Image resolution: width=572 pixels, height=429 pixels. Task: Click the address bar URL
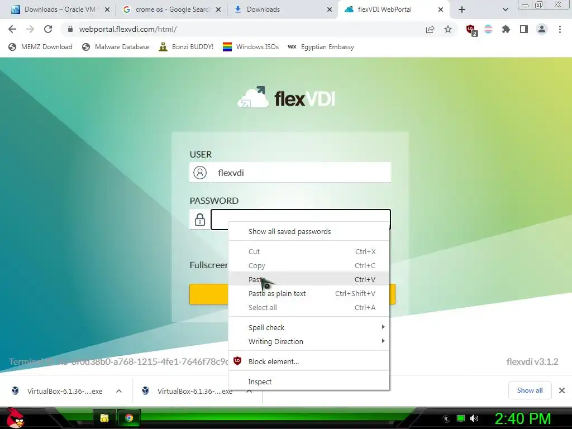[x=128, y=29]
